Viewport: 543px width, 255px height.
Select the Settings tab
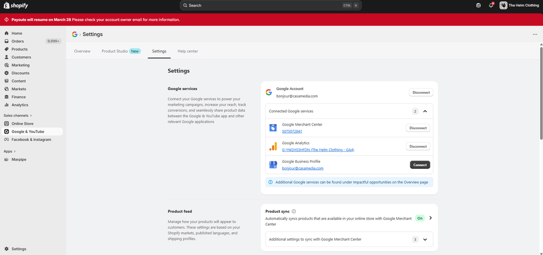tap(159, 51)
